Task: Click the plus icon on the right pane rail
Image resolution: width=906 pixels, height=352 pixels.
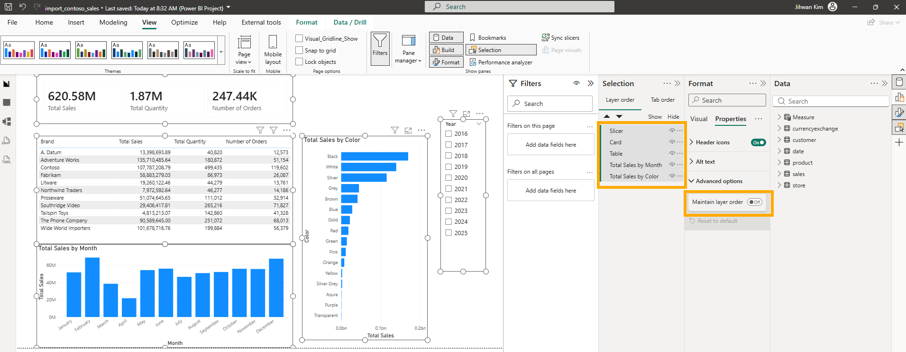Action: (x=899, y=142)
